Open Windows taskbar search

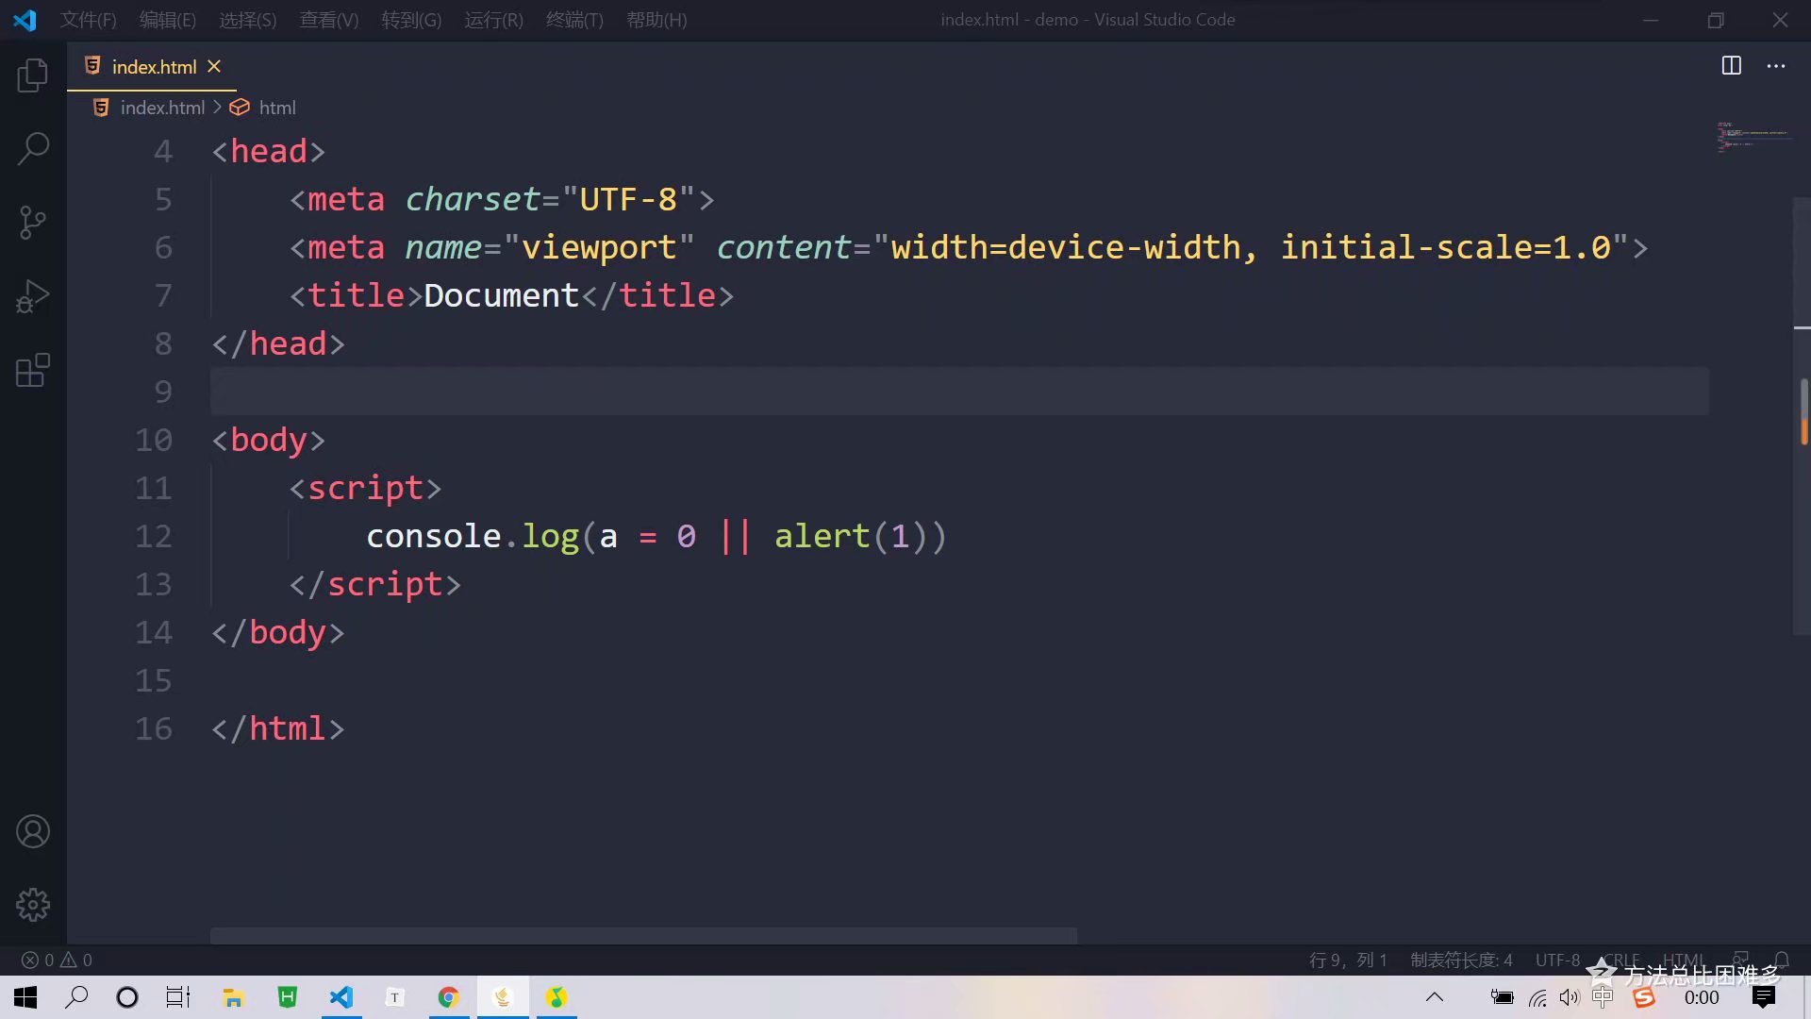76,997
